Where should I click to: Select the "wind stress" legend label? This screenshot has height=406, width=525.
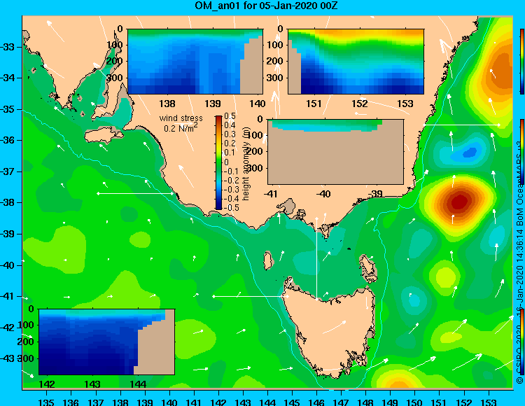point(181,118)
